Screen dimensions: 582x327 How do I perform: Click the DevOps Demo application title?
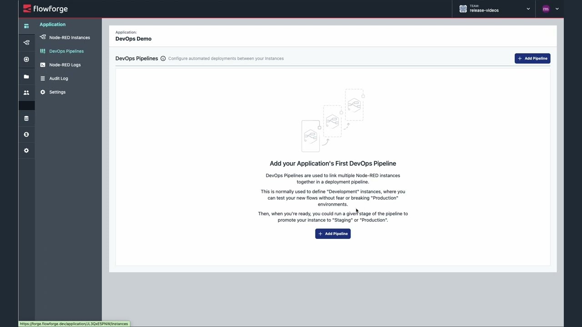coord(133,39)
